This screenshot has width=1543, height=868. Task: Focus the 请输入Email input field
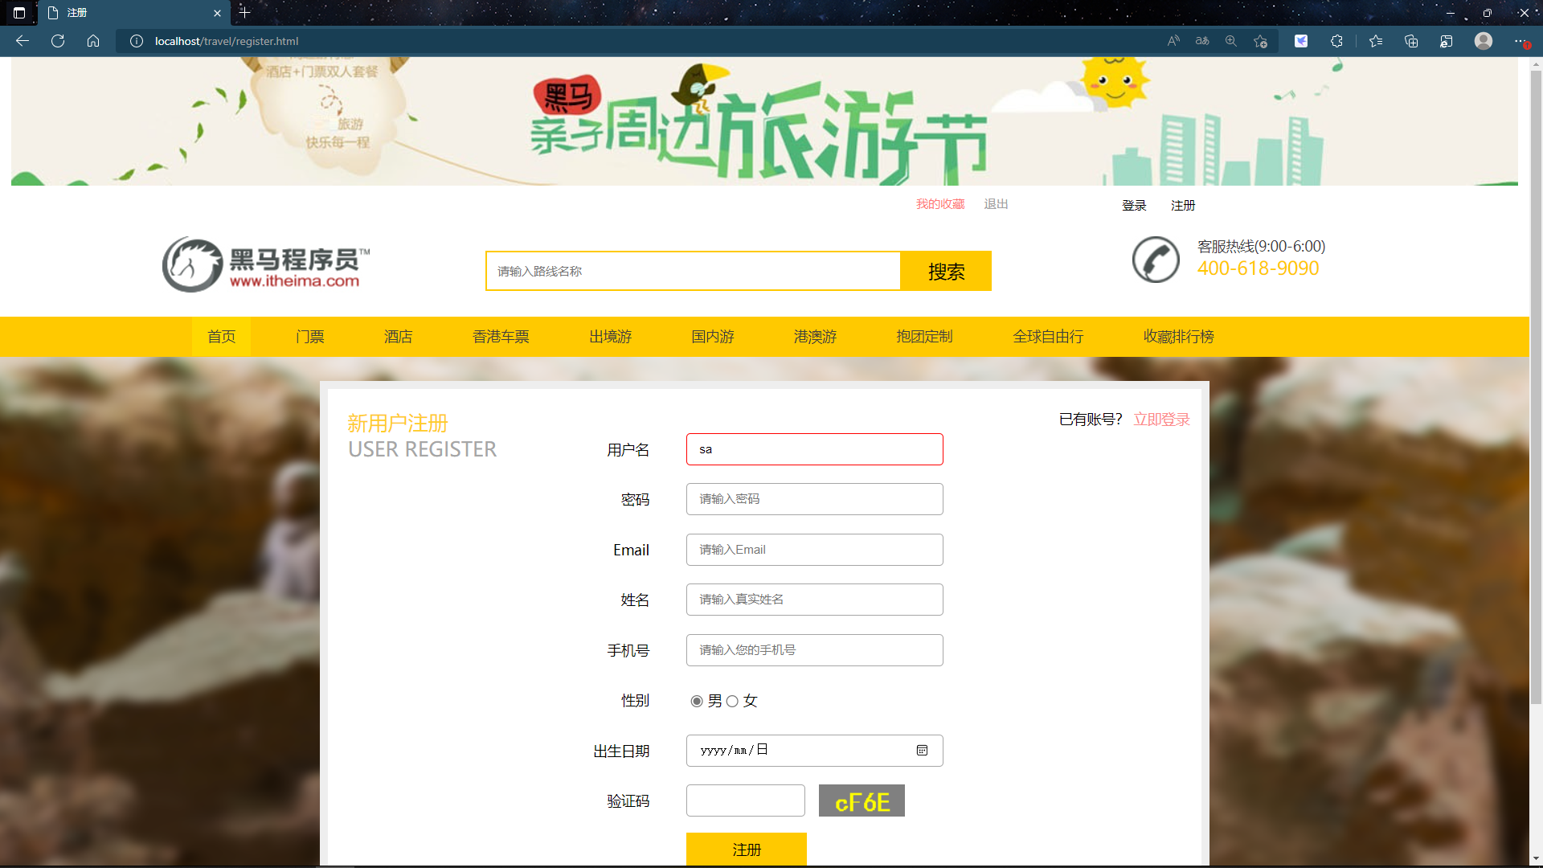pos(814,550)
